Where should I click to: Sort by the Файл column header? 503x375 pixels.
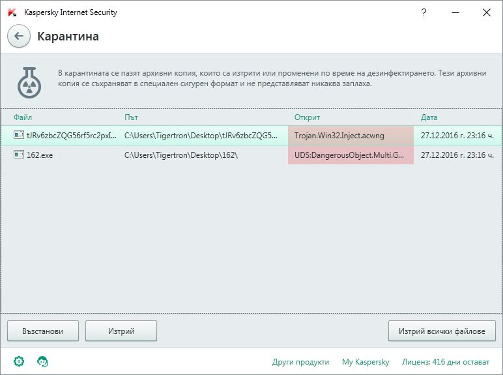pos(22,117)
